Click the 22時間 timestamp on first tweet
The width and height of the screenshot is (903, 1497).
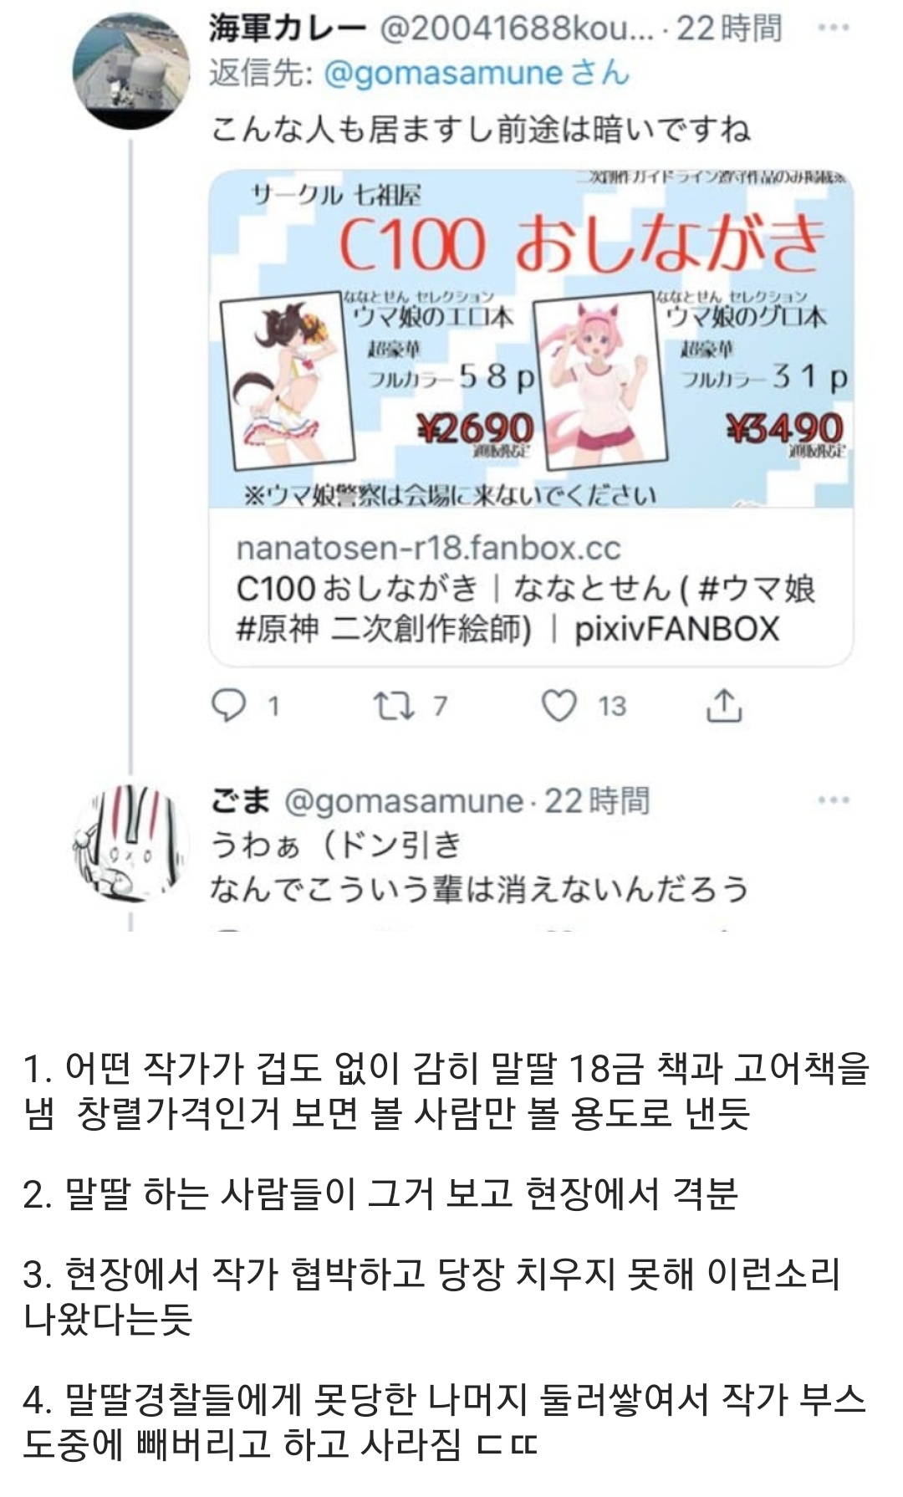click(x=728, y=29)
